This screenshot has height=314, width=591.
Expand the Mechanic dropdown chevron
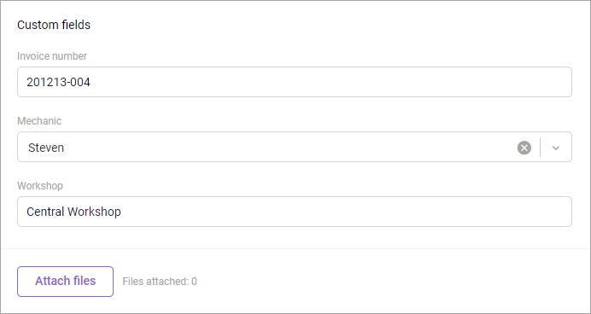tap(556, 148)
